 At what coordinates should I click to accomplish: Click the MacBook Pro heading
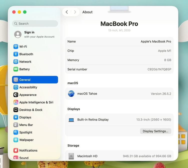tap(119, 24)
